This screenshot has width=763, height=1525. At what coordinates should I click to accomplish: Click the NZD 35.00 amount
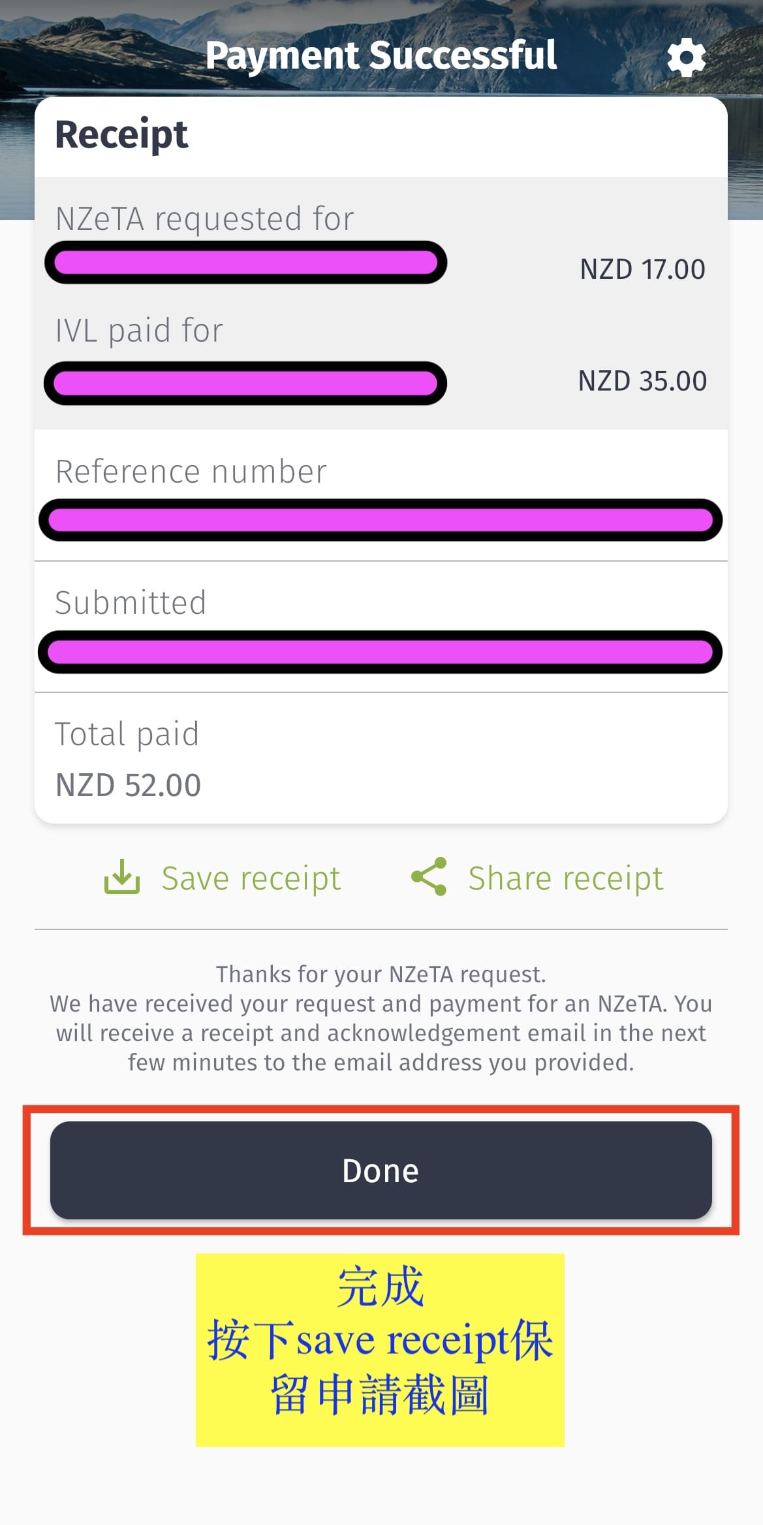(642, 381)
